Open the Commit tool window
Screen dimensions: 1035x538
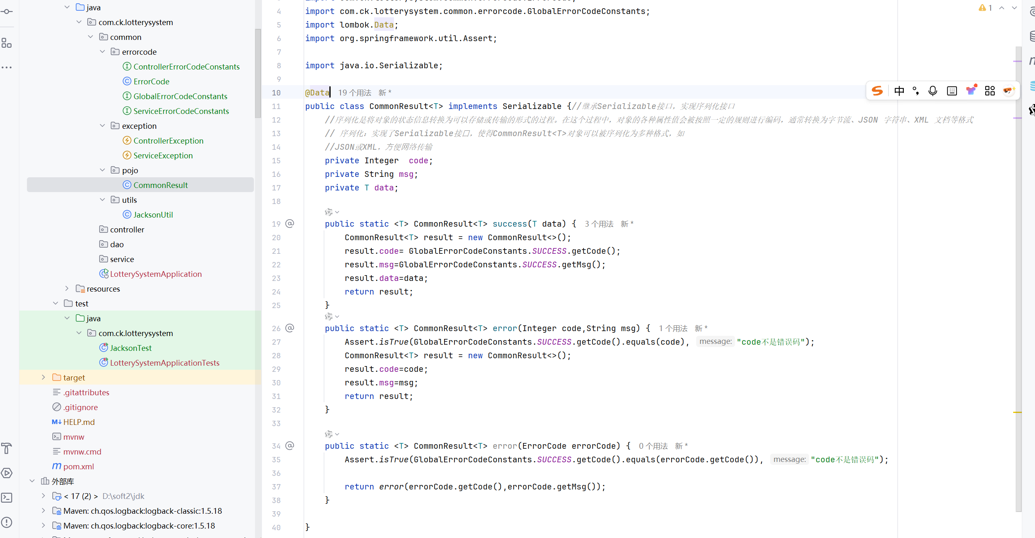coord(7,12)
